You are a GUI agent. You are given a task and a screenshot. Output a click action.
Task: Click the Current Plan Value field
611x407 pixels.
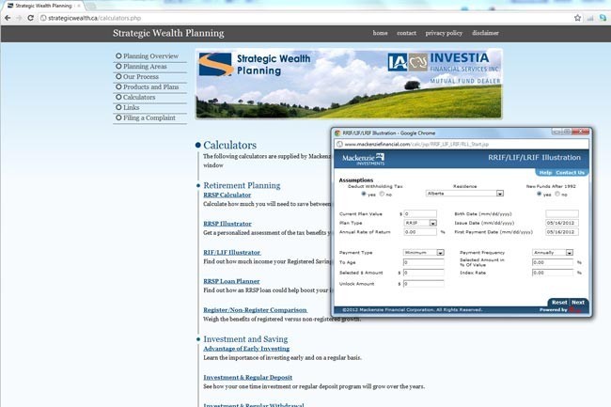(420, 213)
